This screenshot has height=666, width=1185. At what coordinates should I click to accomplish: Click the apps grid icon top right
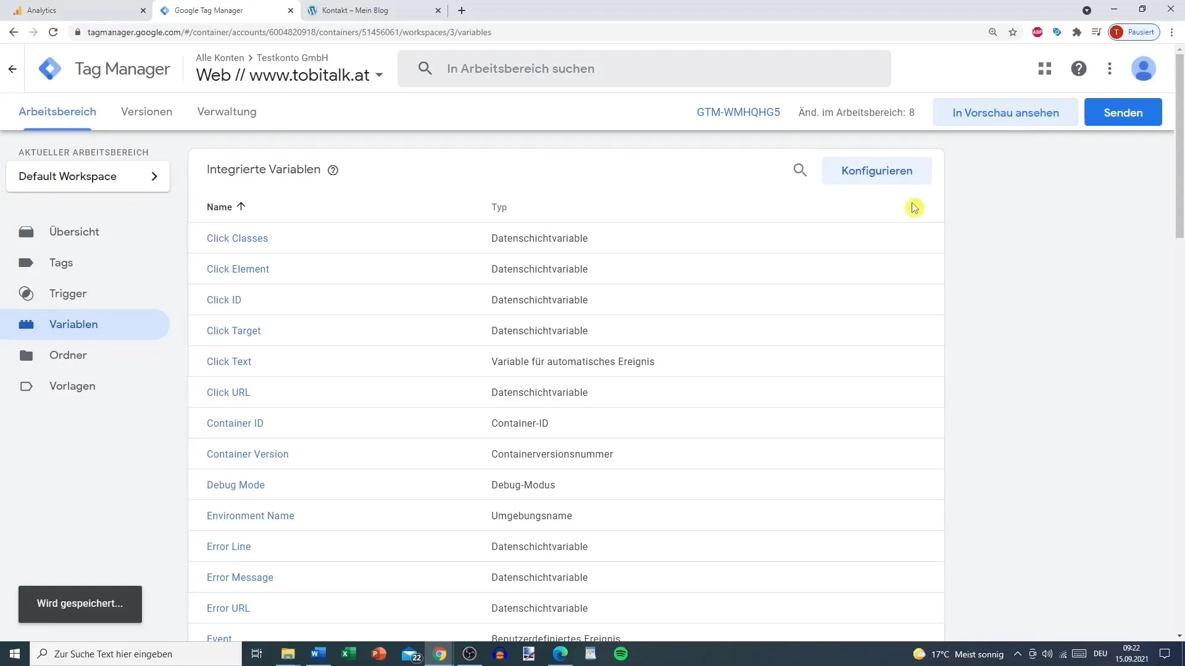[x=1045, y=68]
